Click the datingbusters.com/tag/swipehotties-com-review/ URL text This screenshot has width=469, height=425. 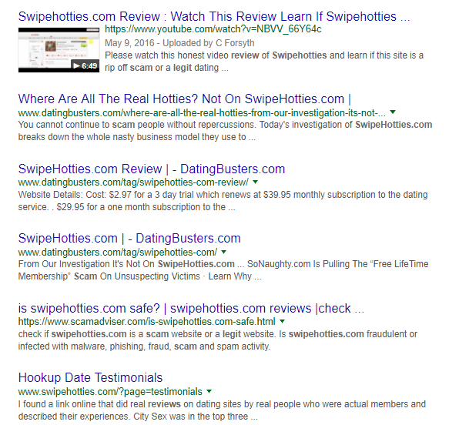(133, 182)
